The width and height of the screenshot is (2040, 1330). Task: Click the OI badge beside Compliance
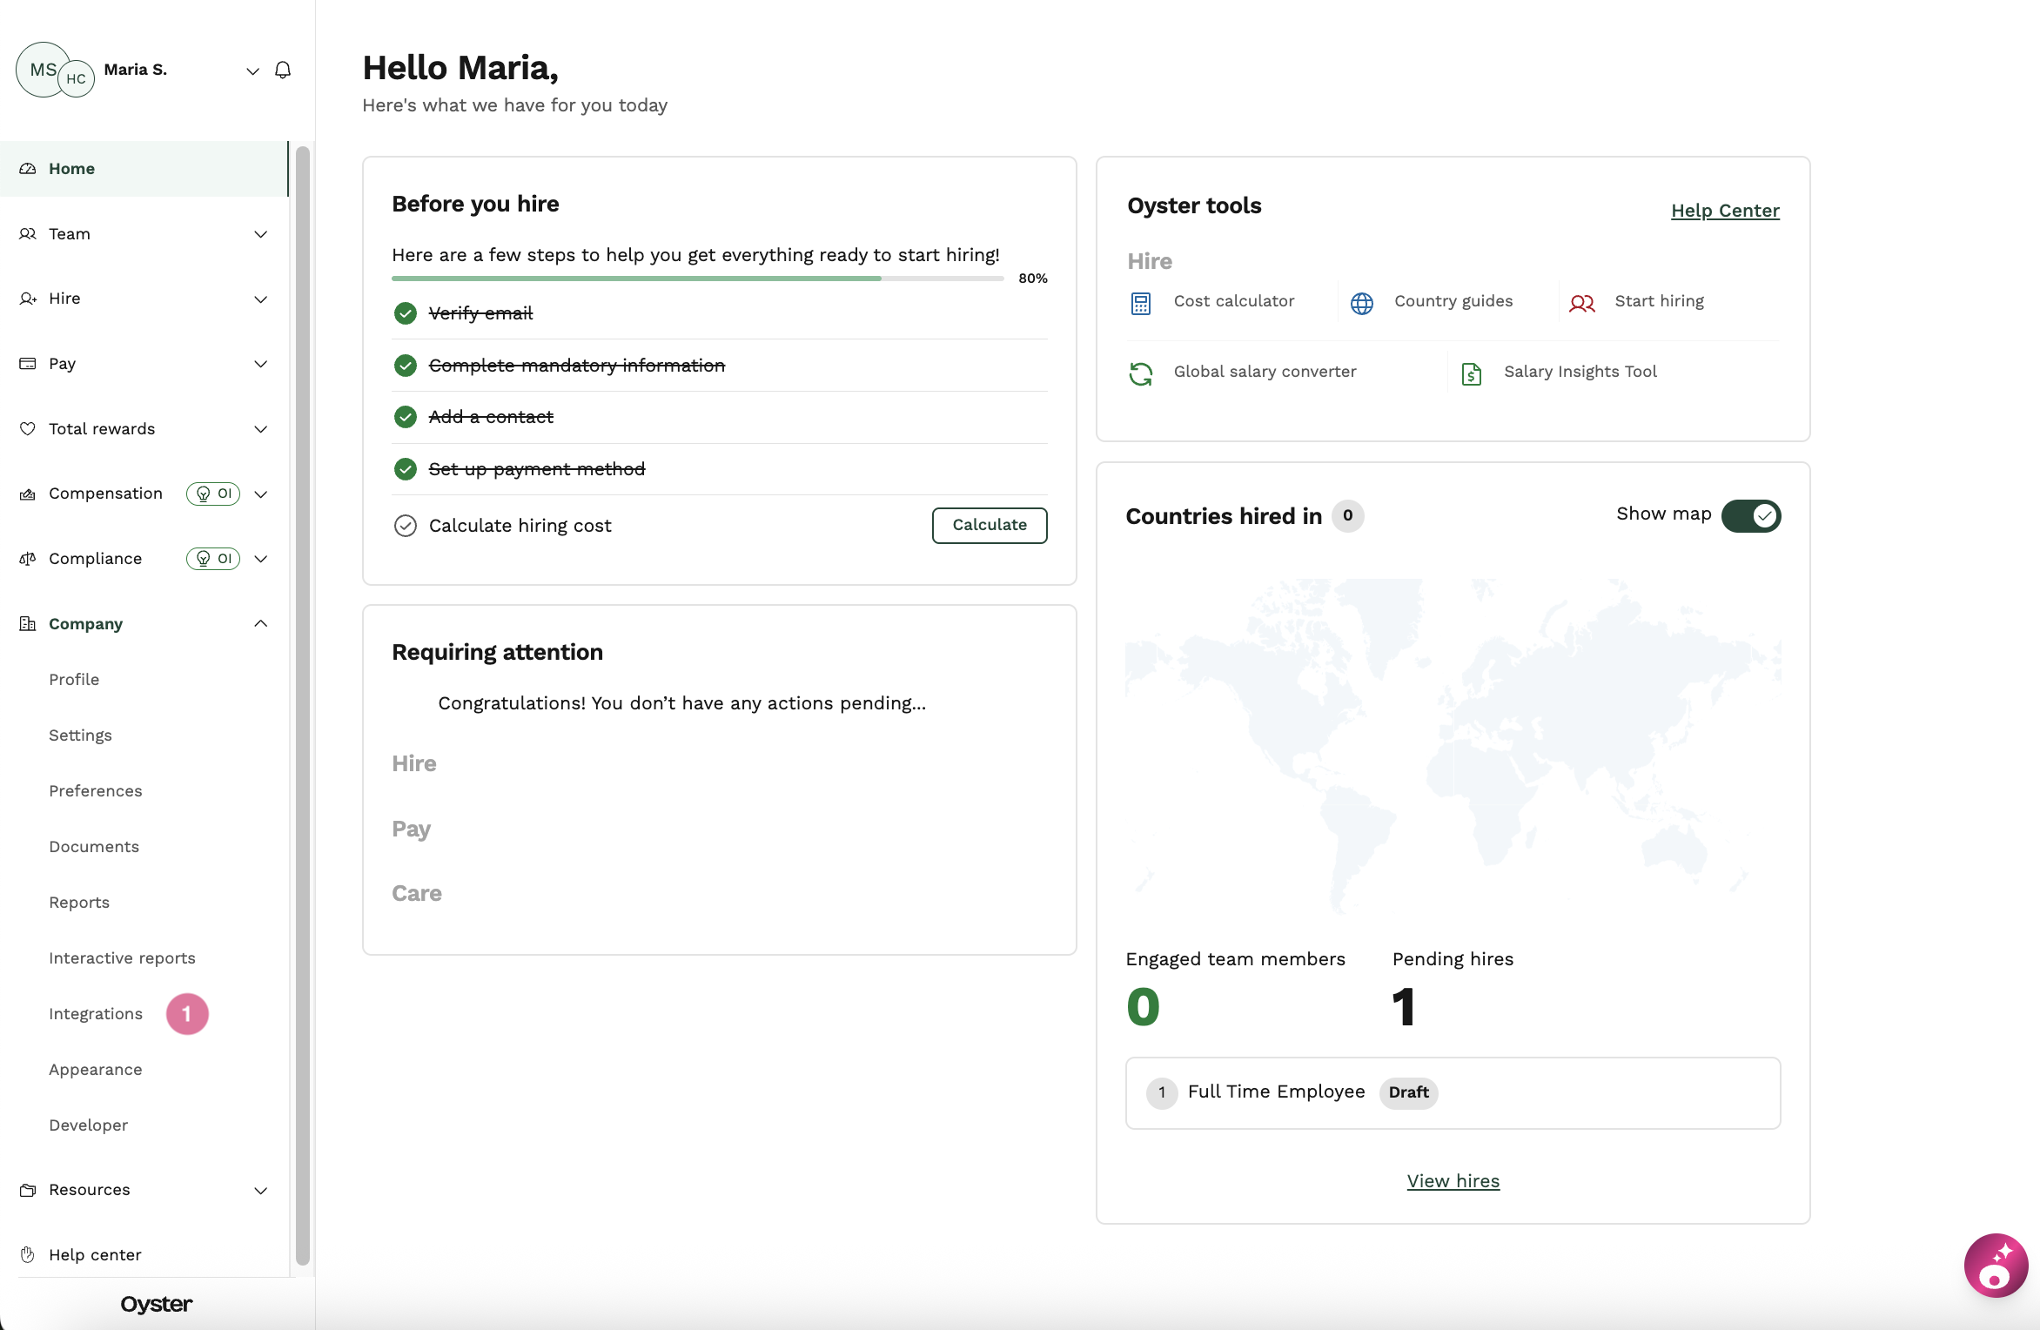(213, 559)
